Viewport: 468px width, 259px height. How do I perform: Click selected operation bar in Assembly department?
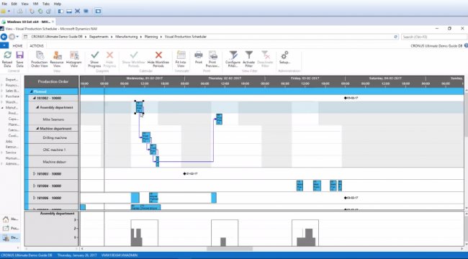point(139,107)
